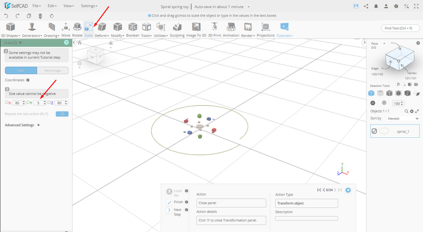This screenshot has height=232, width=423.
Task: Expand the Objects panel with the arrows icon
Action: click(417, 111)
